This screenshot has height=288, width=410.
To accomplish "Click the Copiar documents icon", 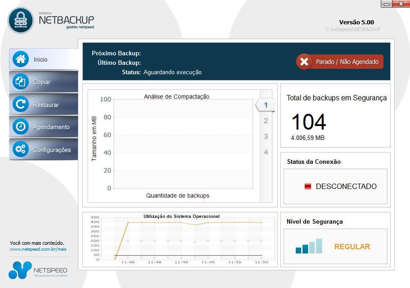I will 21,81.
